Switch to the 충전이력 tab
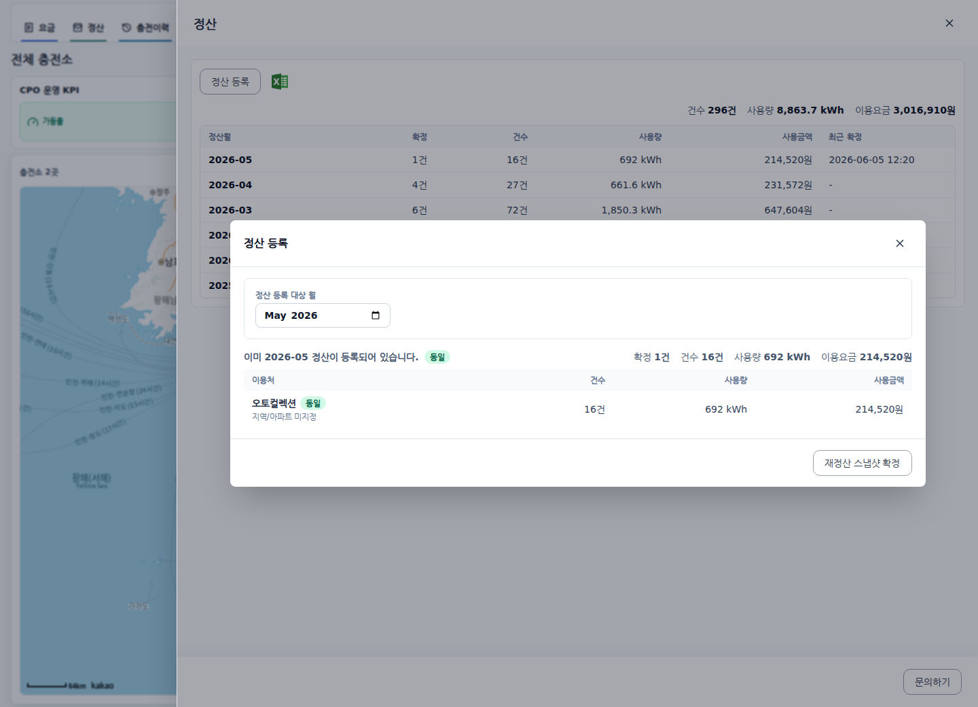Image resolution: width=978 pixels, height=707 pixels. pos(145,28)
